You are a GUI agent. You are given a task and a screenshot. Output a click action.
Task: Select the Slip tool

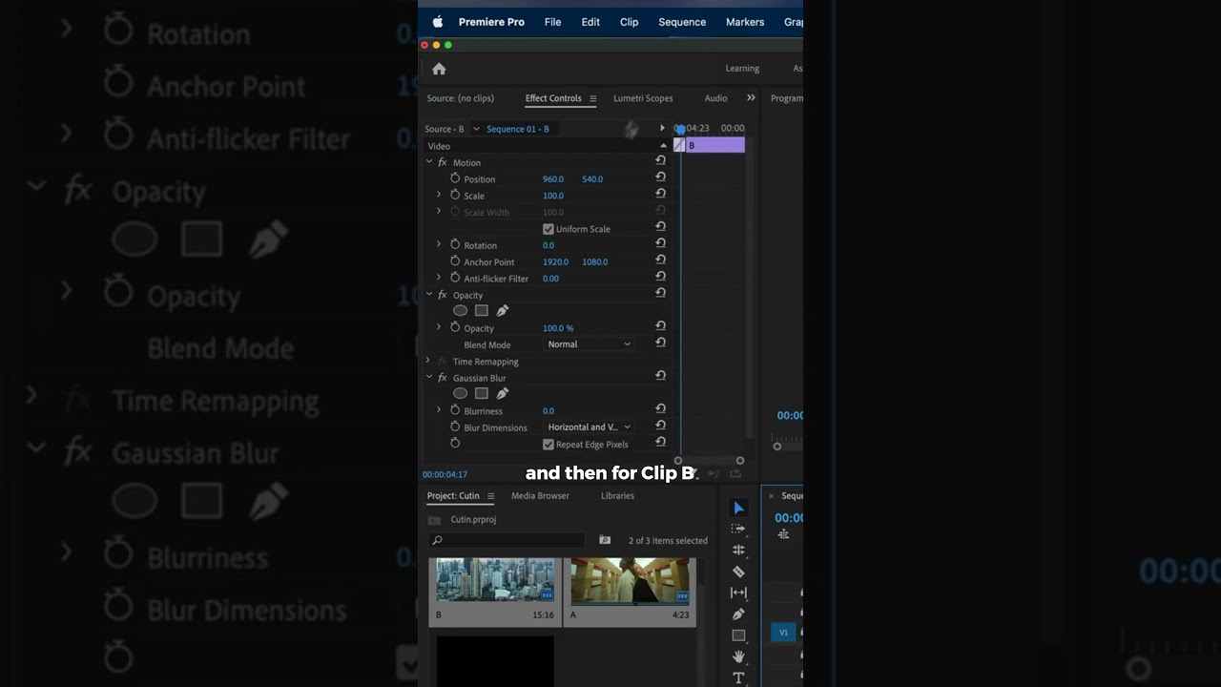[x=738, y=593]
